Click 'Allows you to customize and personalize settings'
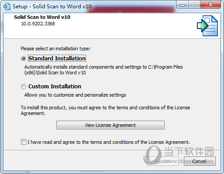 75,95
